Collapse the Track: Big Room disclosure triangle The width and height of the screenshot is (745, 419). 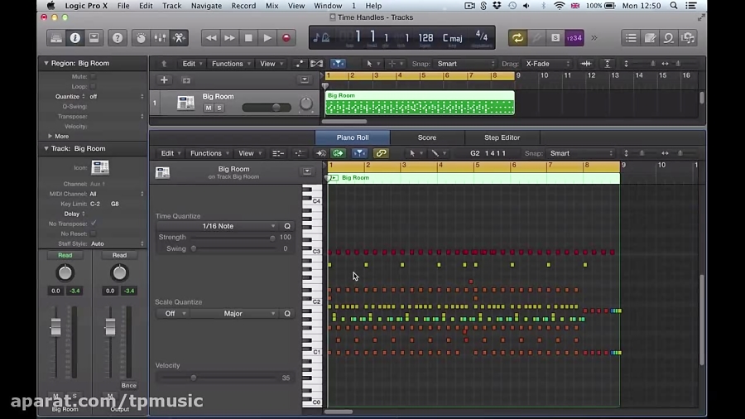click(x=46, y=149)
